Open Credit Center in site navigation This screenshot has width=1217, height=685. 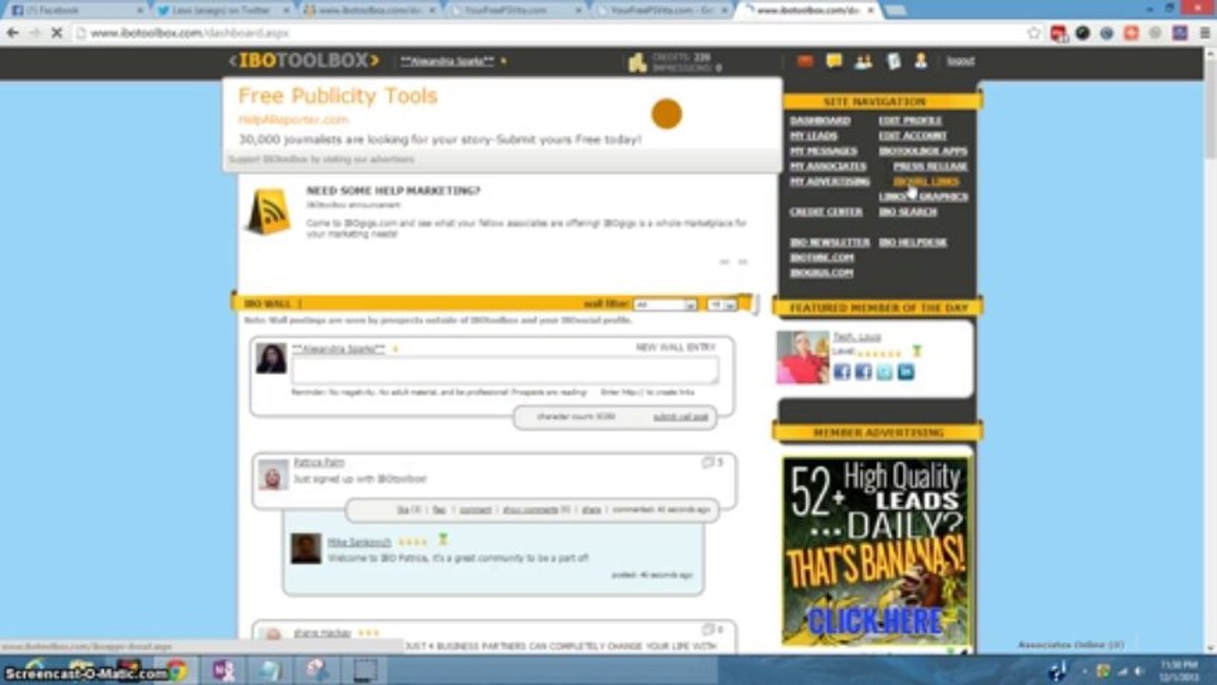(826, 212)
